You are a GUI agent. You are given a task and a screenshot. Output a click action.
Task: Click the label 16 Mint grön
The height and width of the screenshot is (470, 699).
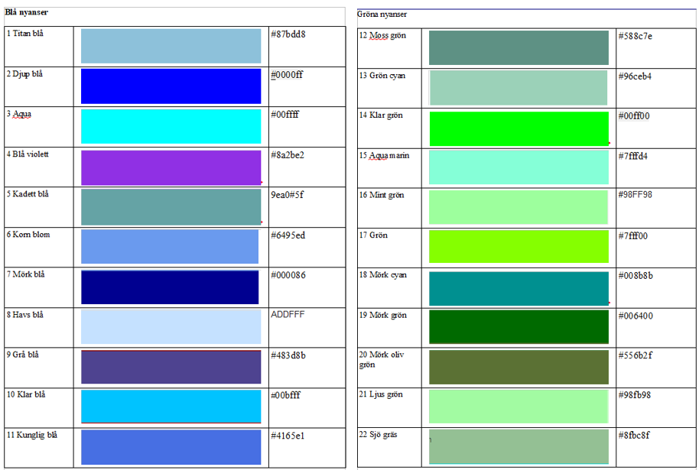[382, 195]
